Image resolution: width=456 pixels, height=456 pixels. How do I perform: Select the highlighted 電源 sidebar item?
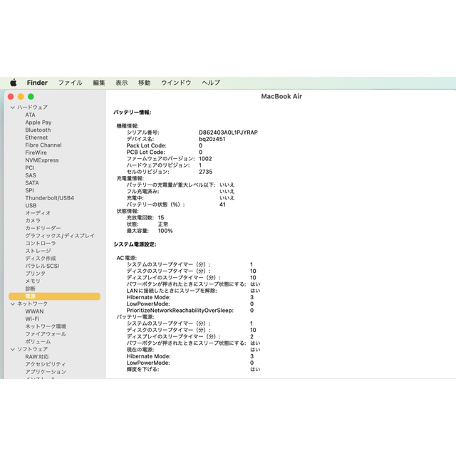click(x=55, y=296)
